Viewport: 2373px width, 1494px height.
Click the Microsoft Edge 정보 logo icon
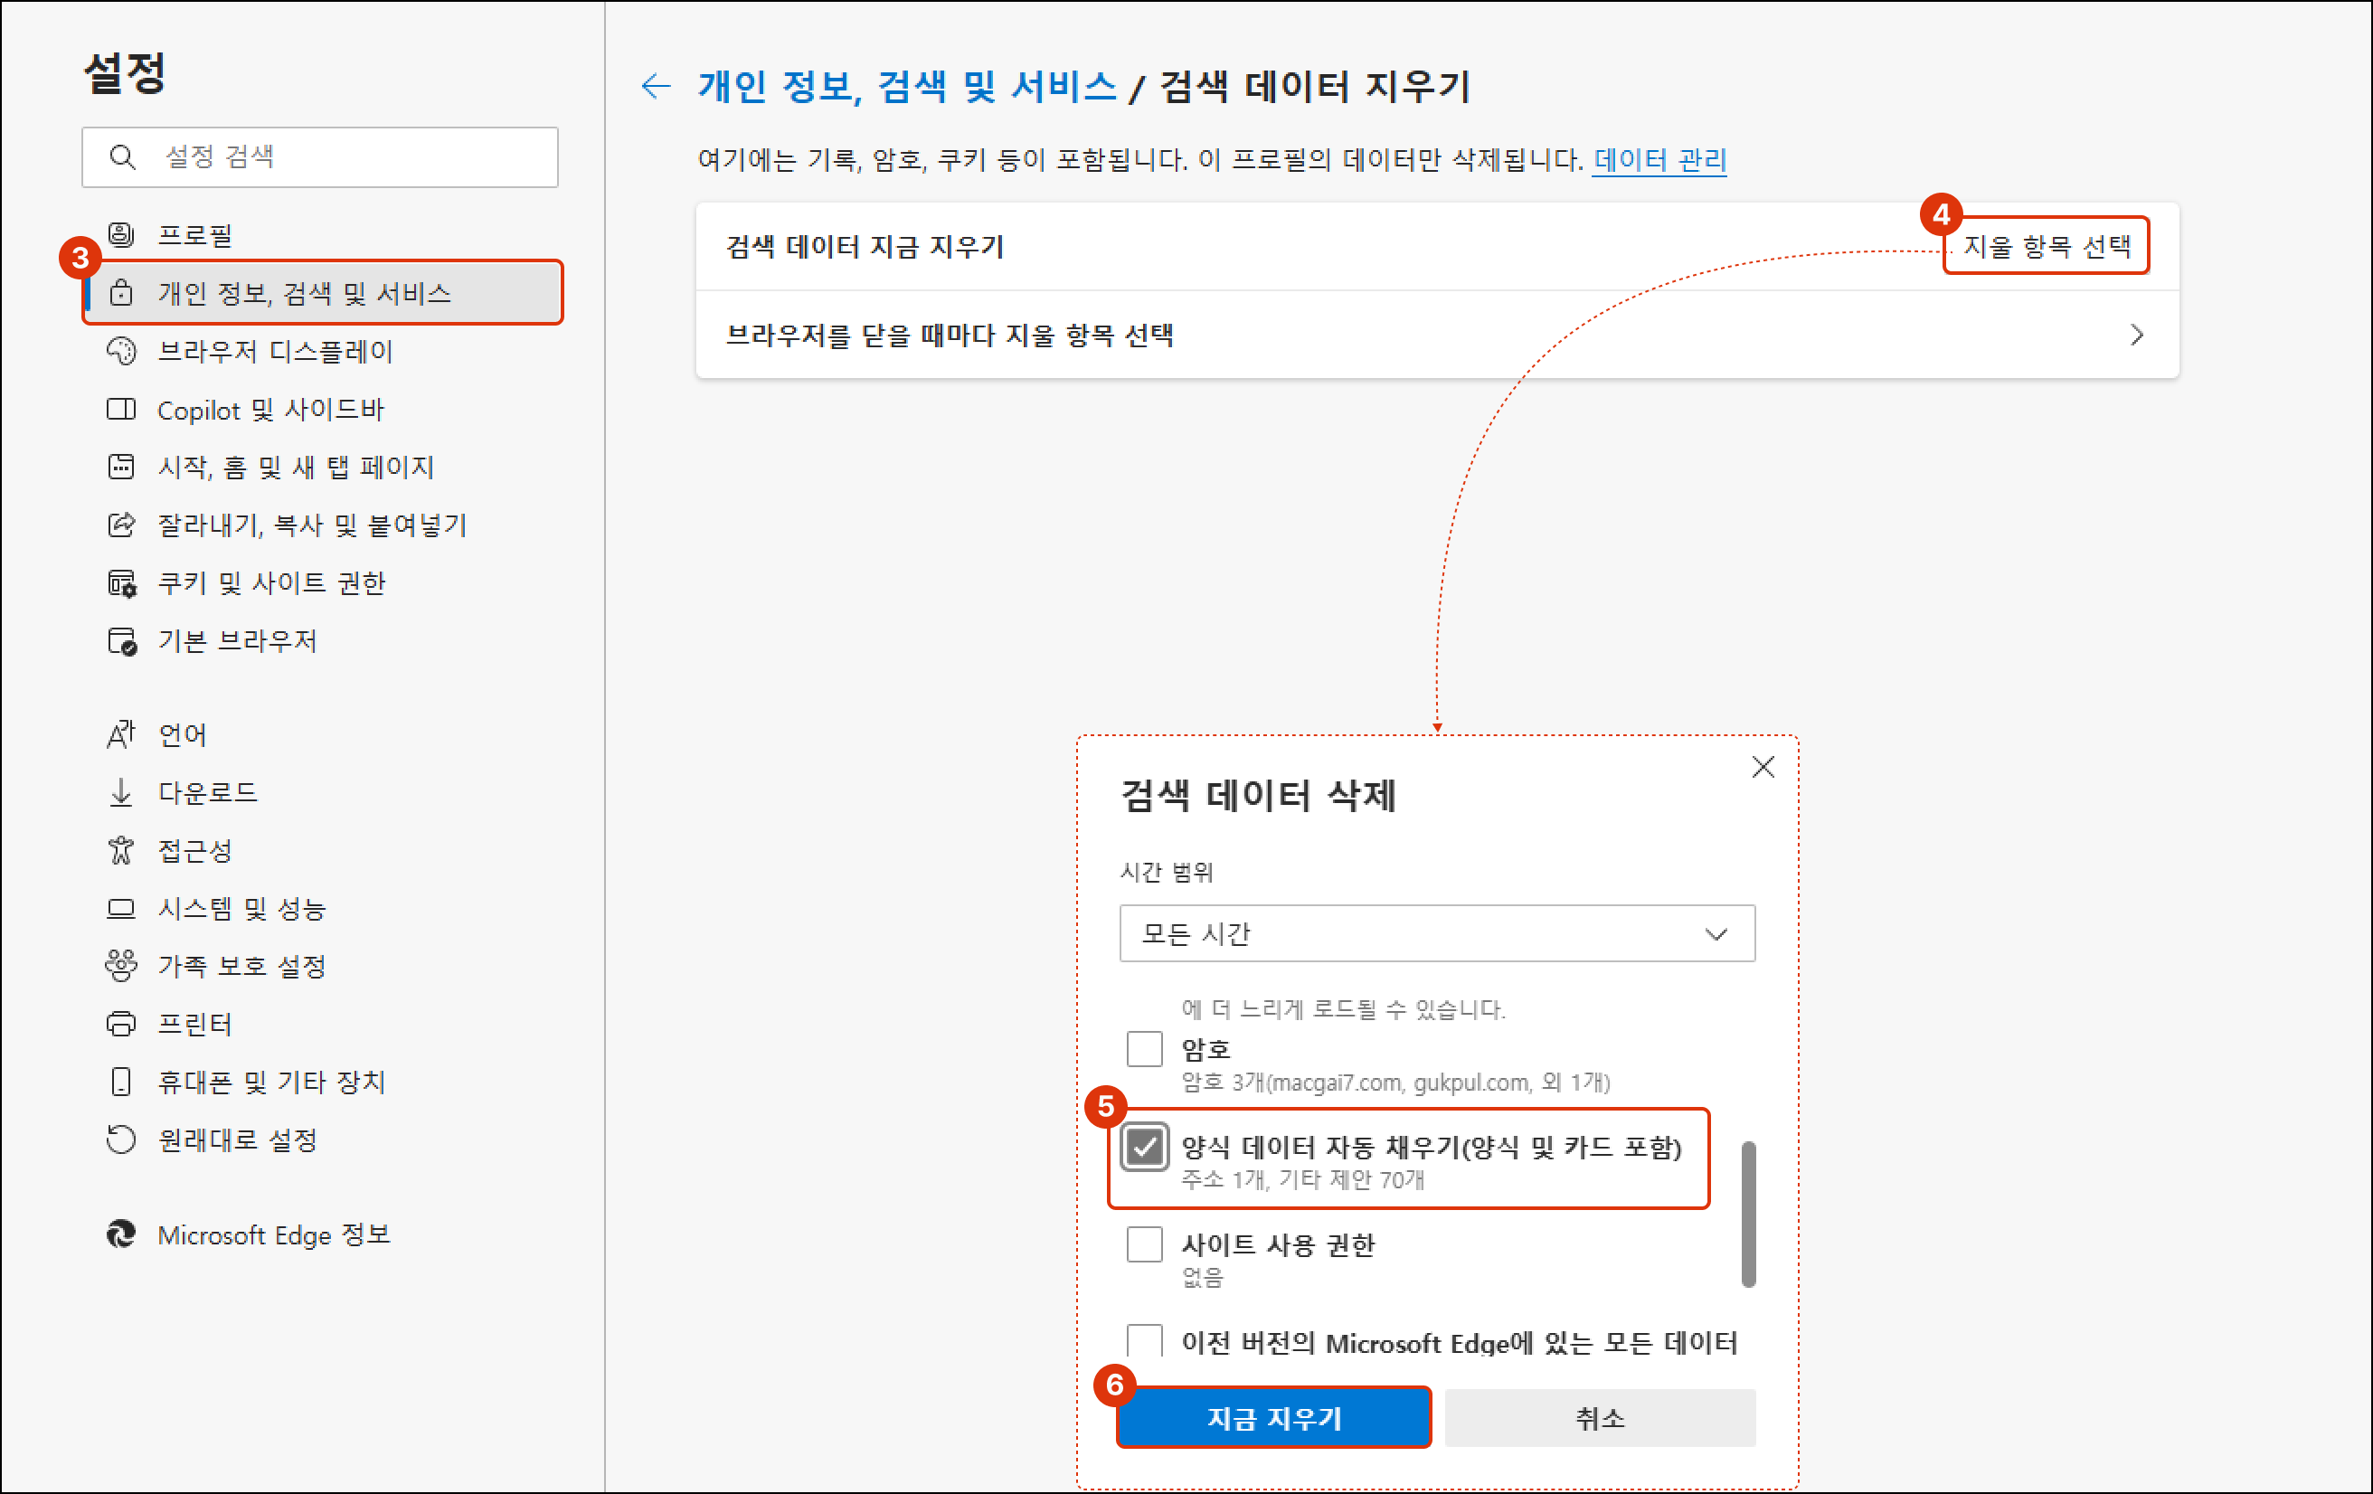point(121,1234)
